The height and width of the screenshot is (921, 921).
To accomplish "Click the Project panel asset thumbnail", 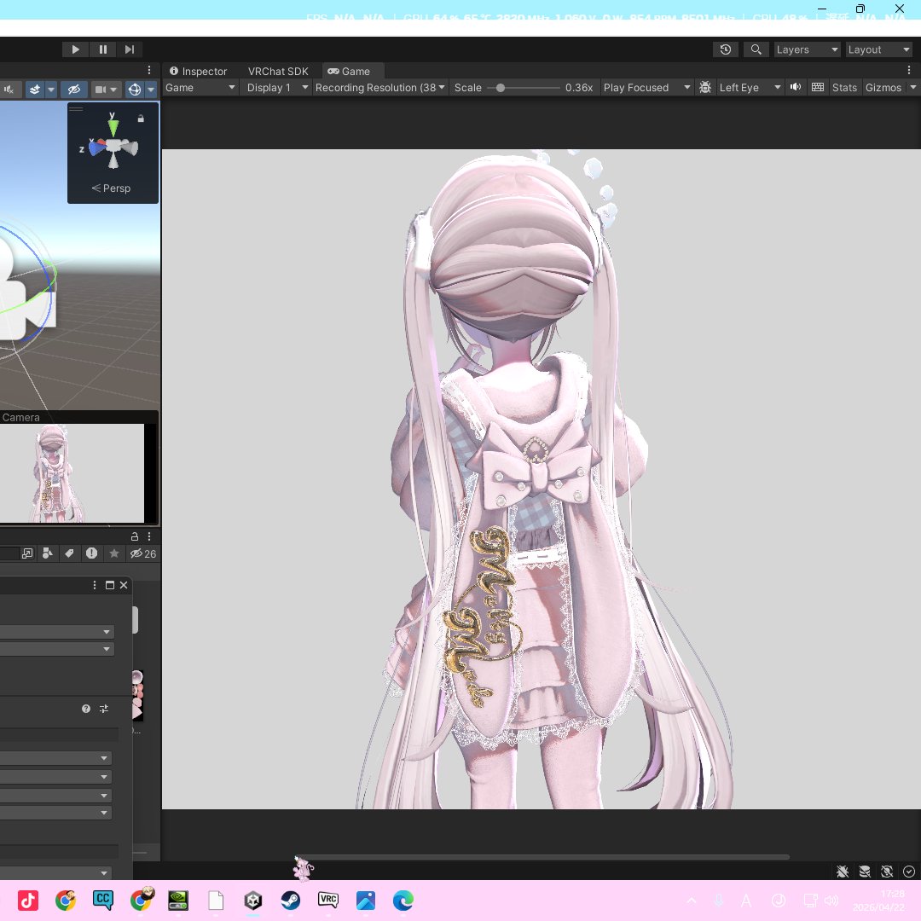I will click(x=137, y=696).
